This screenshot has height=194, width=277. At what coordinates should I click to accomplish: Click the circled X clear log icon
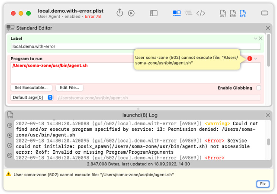click(10, 145)
